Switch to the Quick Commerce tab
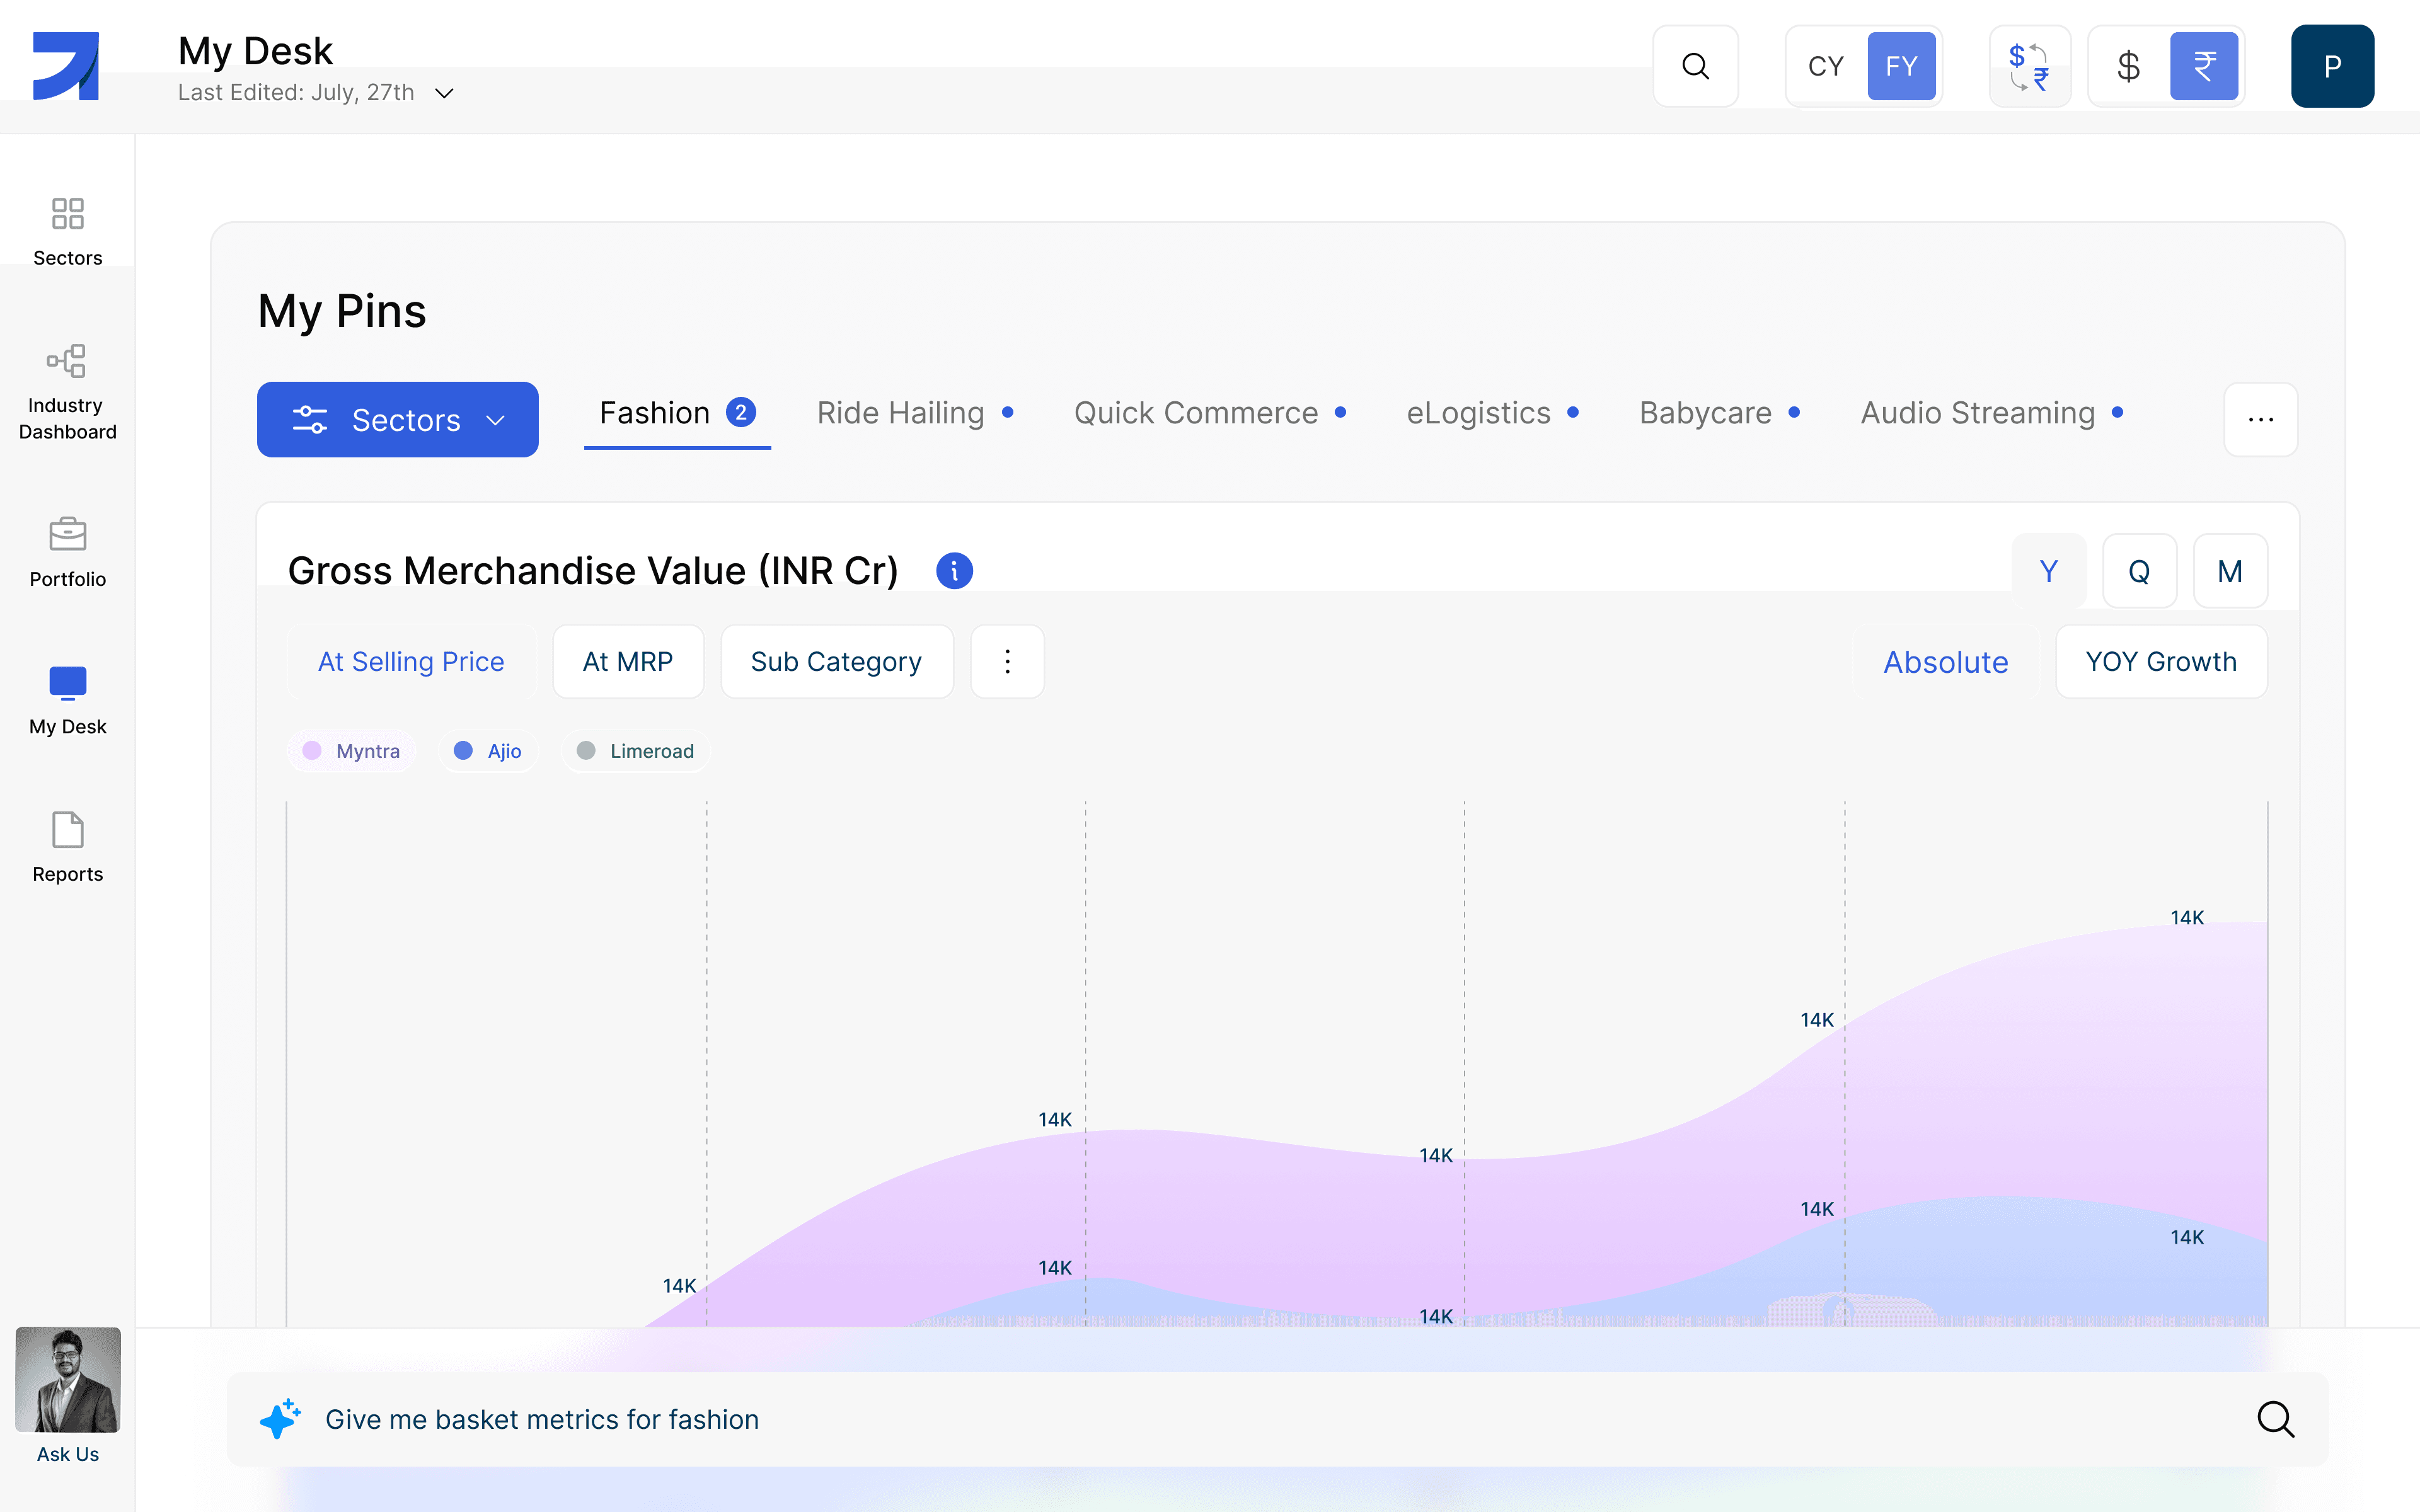This screenshot has height=1512, width=2420. [1210, 413]
